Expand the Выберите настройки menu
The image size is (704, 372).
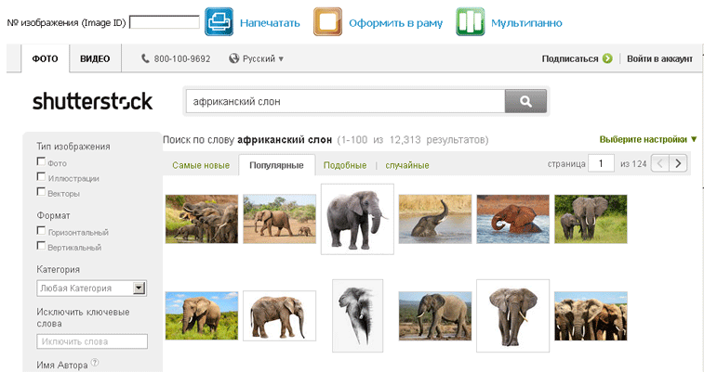pos(648,139)
